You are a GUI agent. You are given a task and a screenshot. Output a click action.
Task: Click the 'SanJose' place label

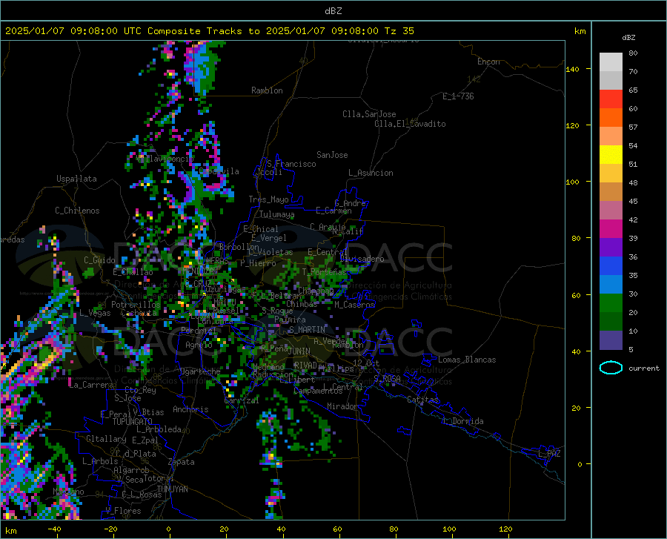coord(332,155)
